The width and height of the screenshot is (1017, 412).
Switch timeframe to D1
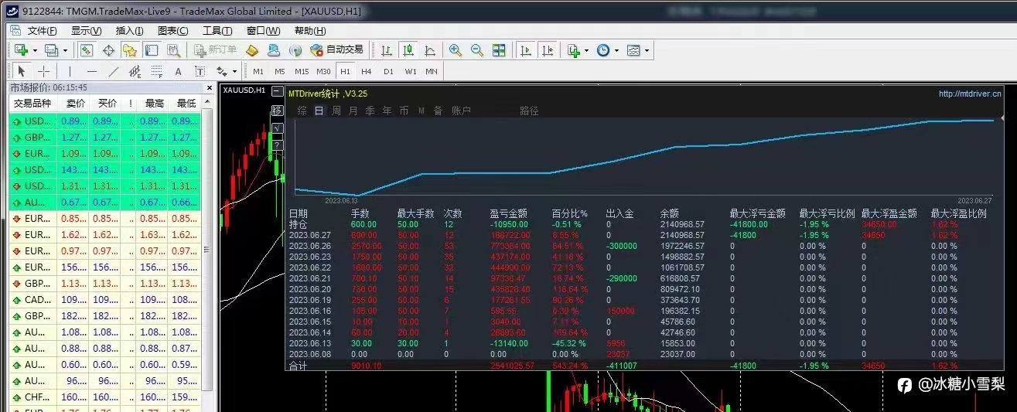388,71
